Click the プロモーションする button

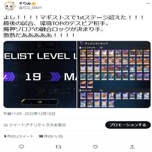(128, 125)
